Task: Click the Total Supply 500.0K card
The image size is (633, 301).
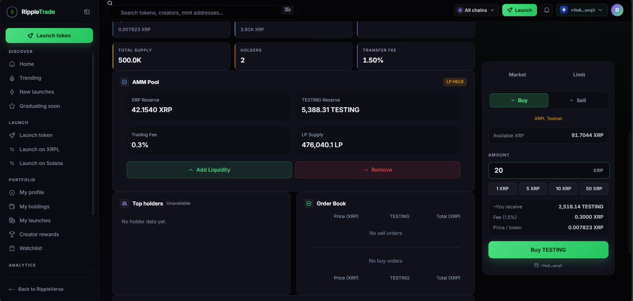Action: (x=171, y=56)
